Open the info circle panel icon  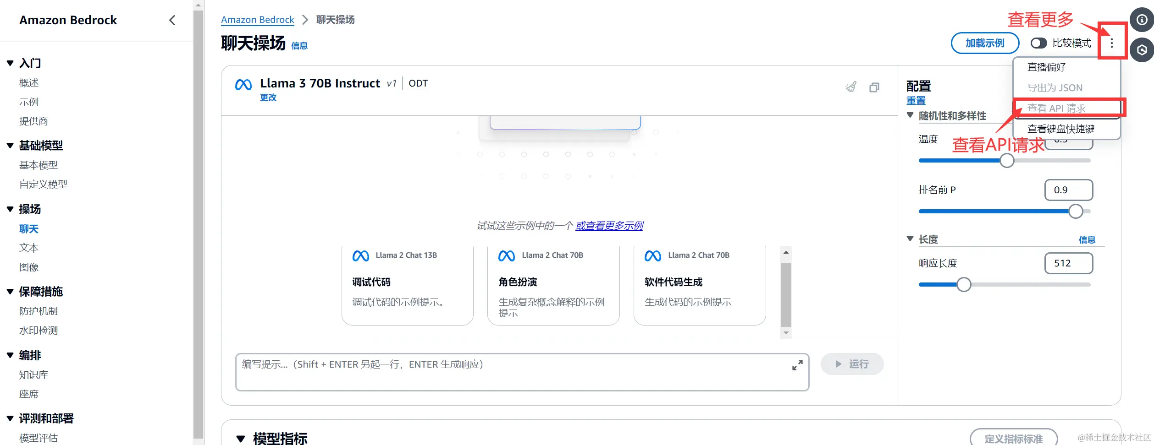pos(1142,20)
